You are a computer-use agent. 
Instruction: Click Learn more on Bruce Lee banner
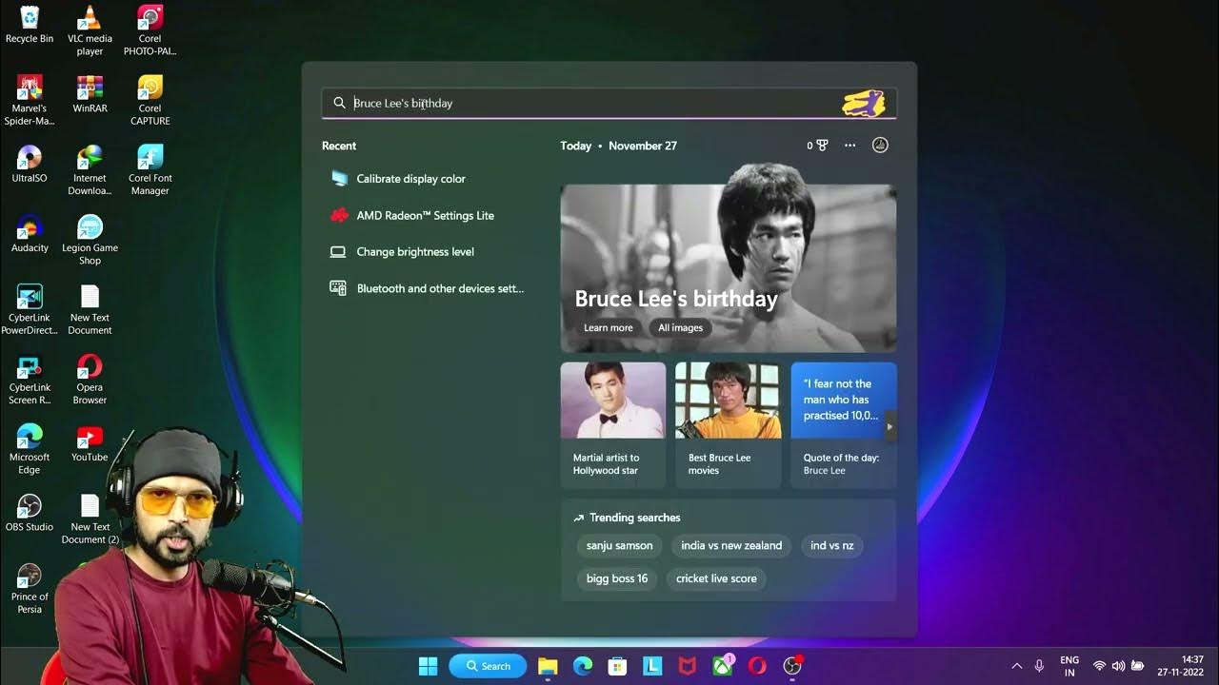pyautogui.click(x=608, y=327)
